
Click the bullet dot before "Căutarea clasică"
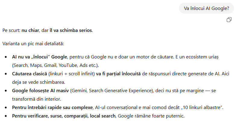tap(6, 74)
